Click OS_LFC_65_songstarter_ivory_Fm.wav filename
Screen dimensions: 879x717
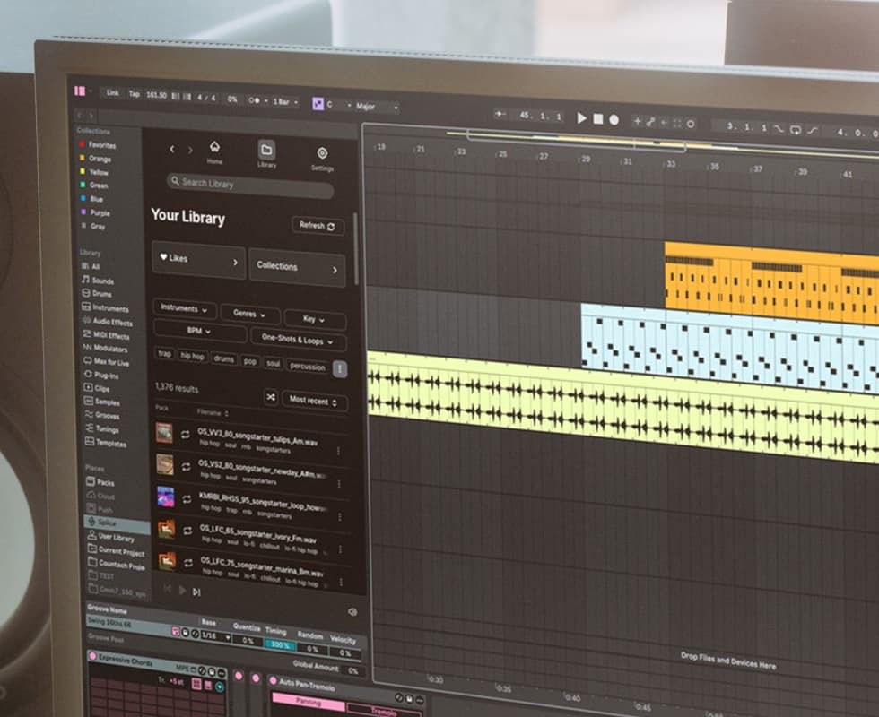258,534
